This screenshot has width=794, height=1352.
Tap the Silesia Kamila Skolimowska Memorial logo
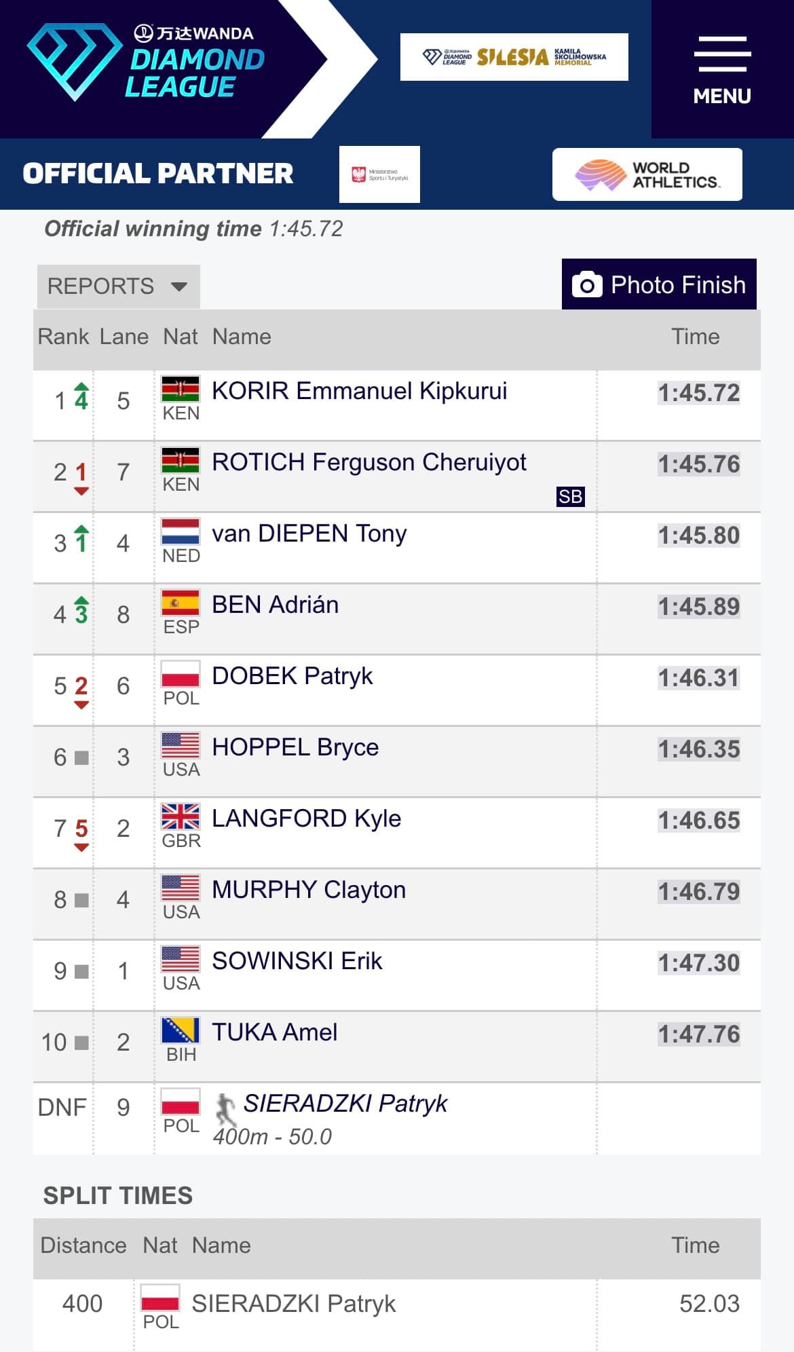click(x=514, y=57)
